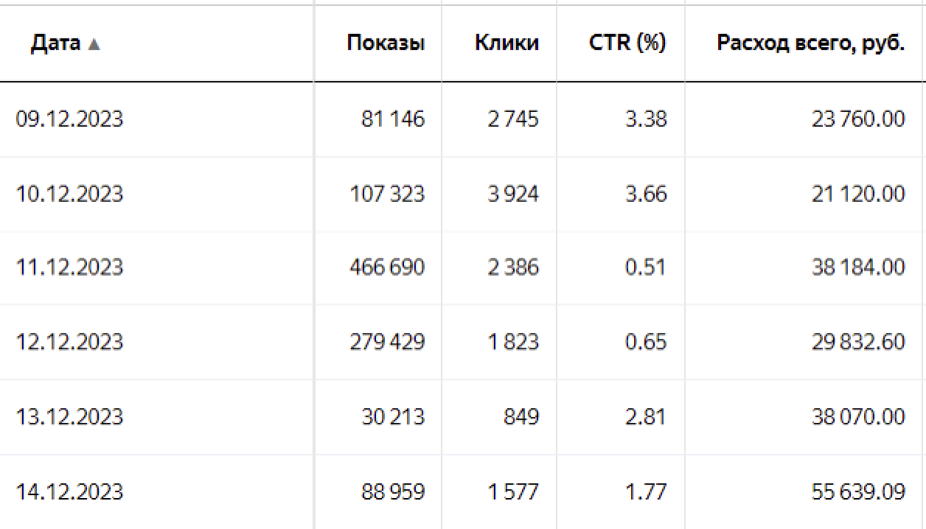Click the Клики column header
This screenshot has height=529, width=926.
(x=506, y=43)
